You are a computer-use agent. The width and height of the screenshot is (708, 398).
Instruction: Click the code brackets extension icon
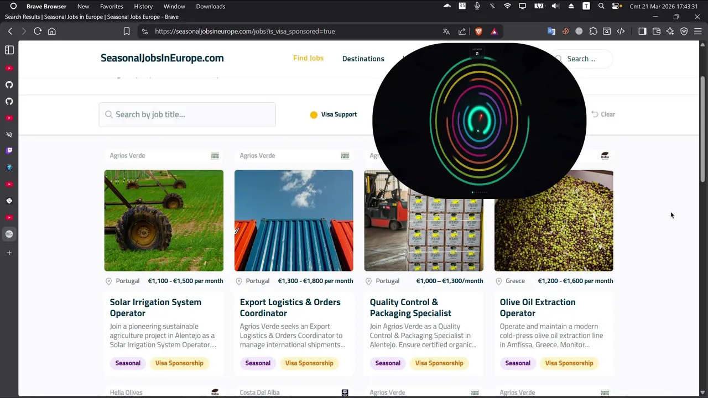click(x=621, y=32)
